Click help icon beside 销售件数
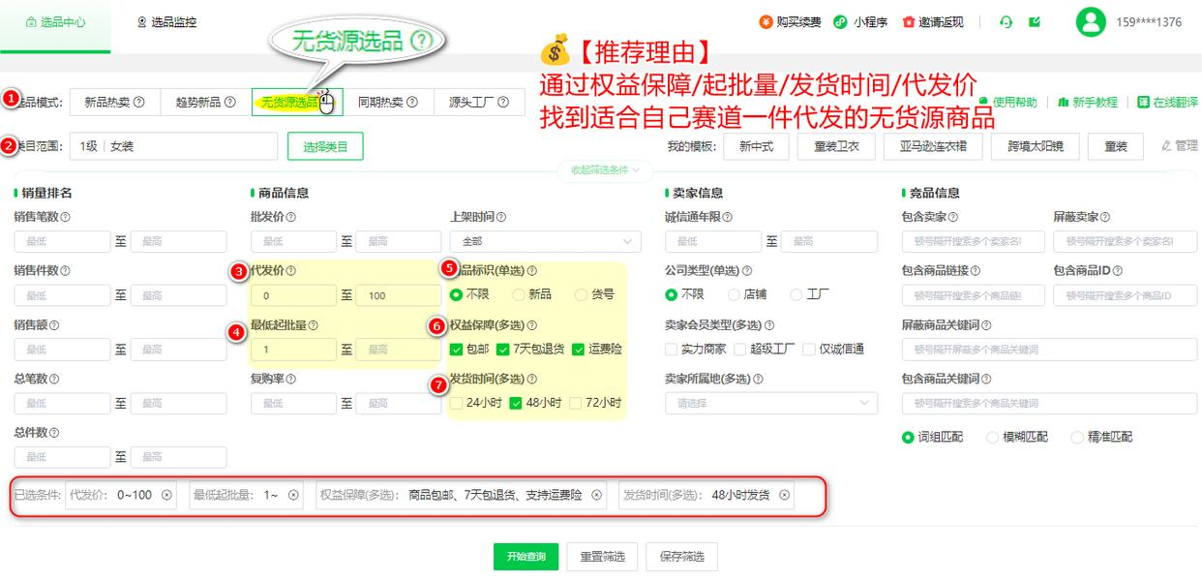Viewport: 1202px width, 581px height. tap(66, 271)
